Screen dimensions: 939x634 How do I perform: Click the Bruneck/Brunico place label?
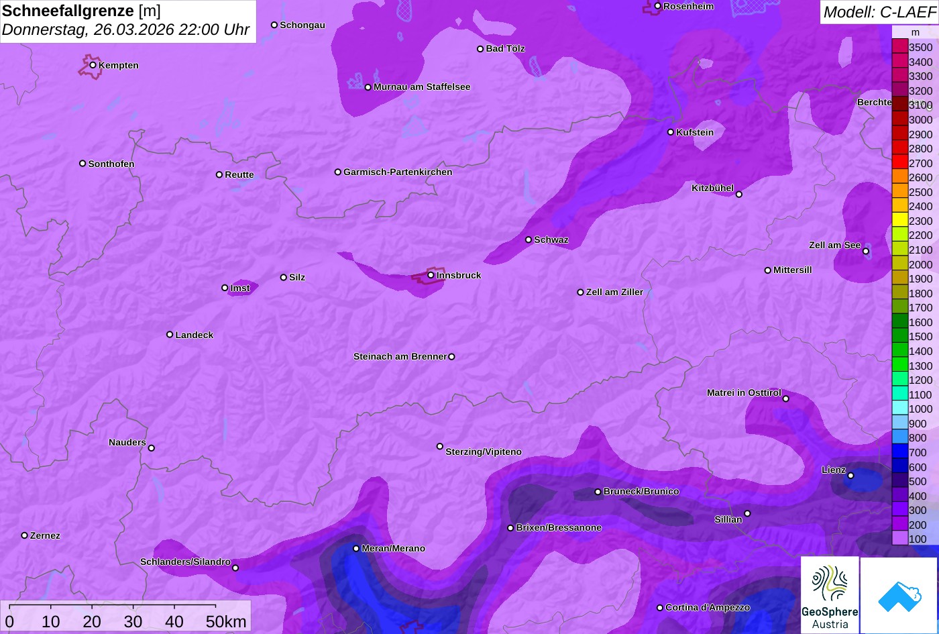tap(641, 492)
